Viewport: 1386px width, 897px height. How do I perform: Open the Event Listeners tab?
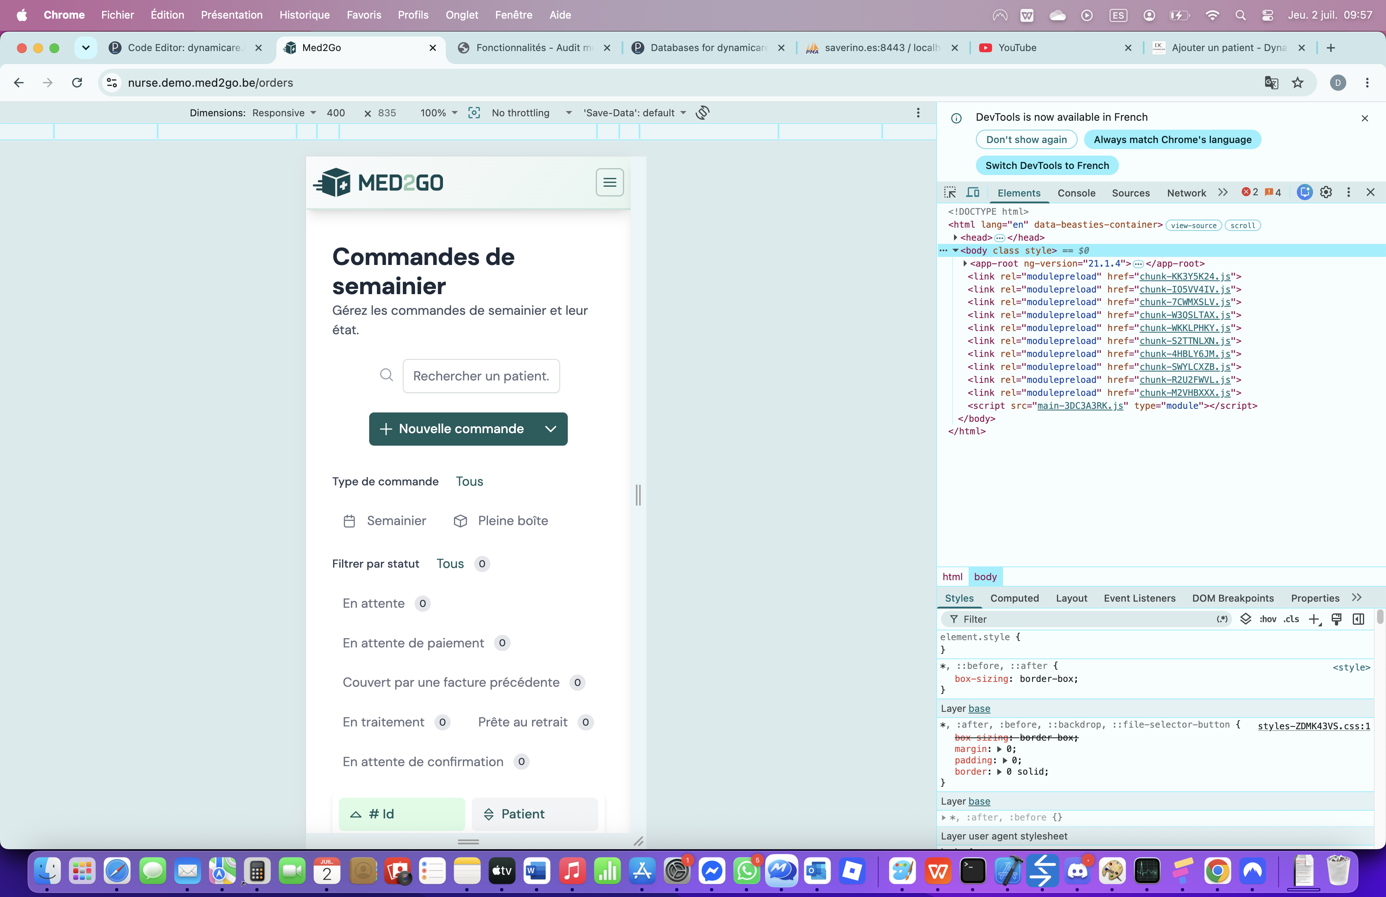(x=1139, y=598)
